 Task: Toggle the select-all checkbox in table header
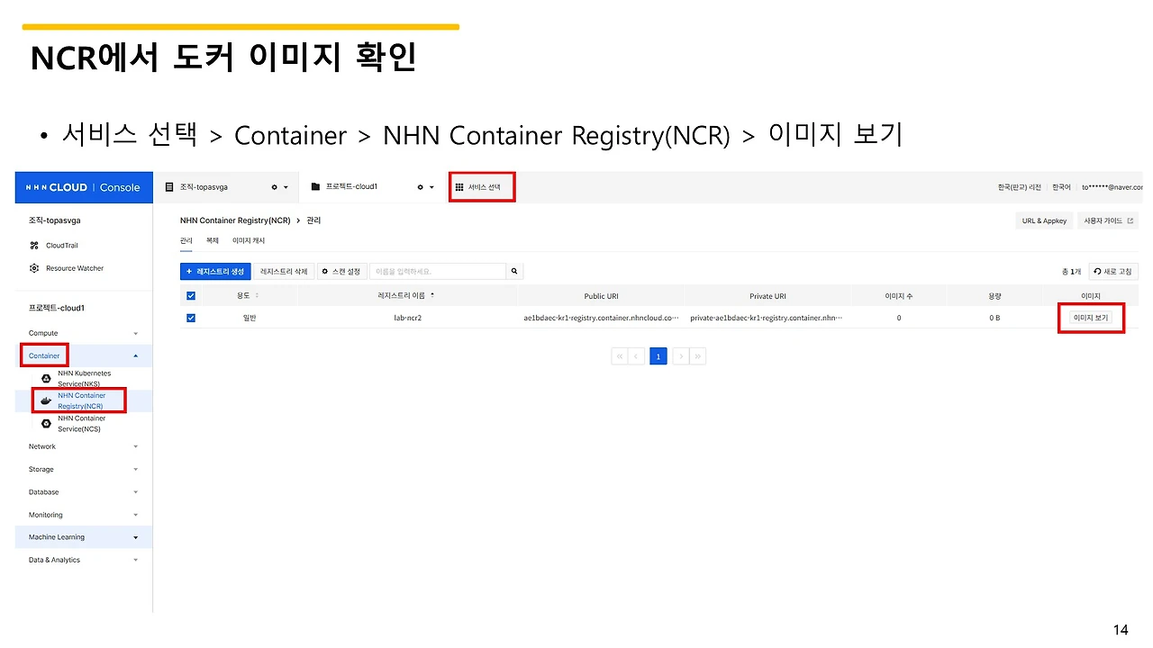click(191, 295)
